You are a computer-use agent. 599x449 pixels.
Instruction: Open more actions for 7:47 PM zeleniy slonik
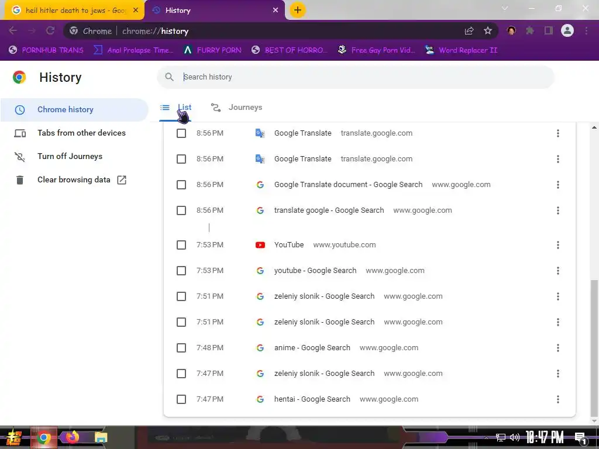[557, 374]
